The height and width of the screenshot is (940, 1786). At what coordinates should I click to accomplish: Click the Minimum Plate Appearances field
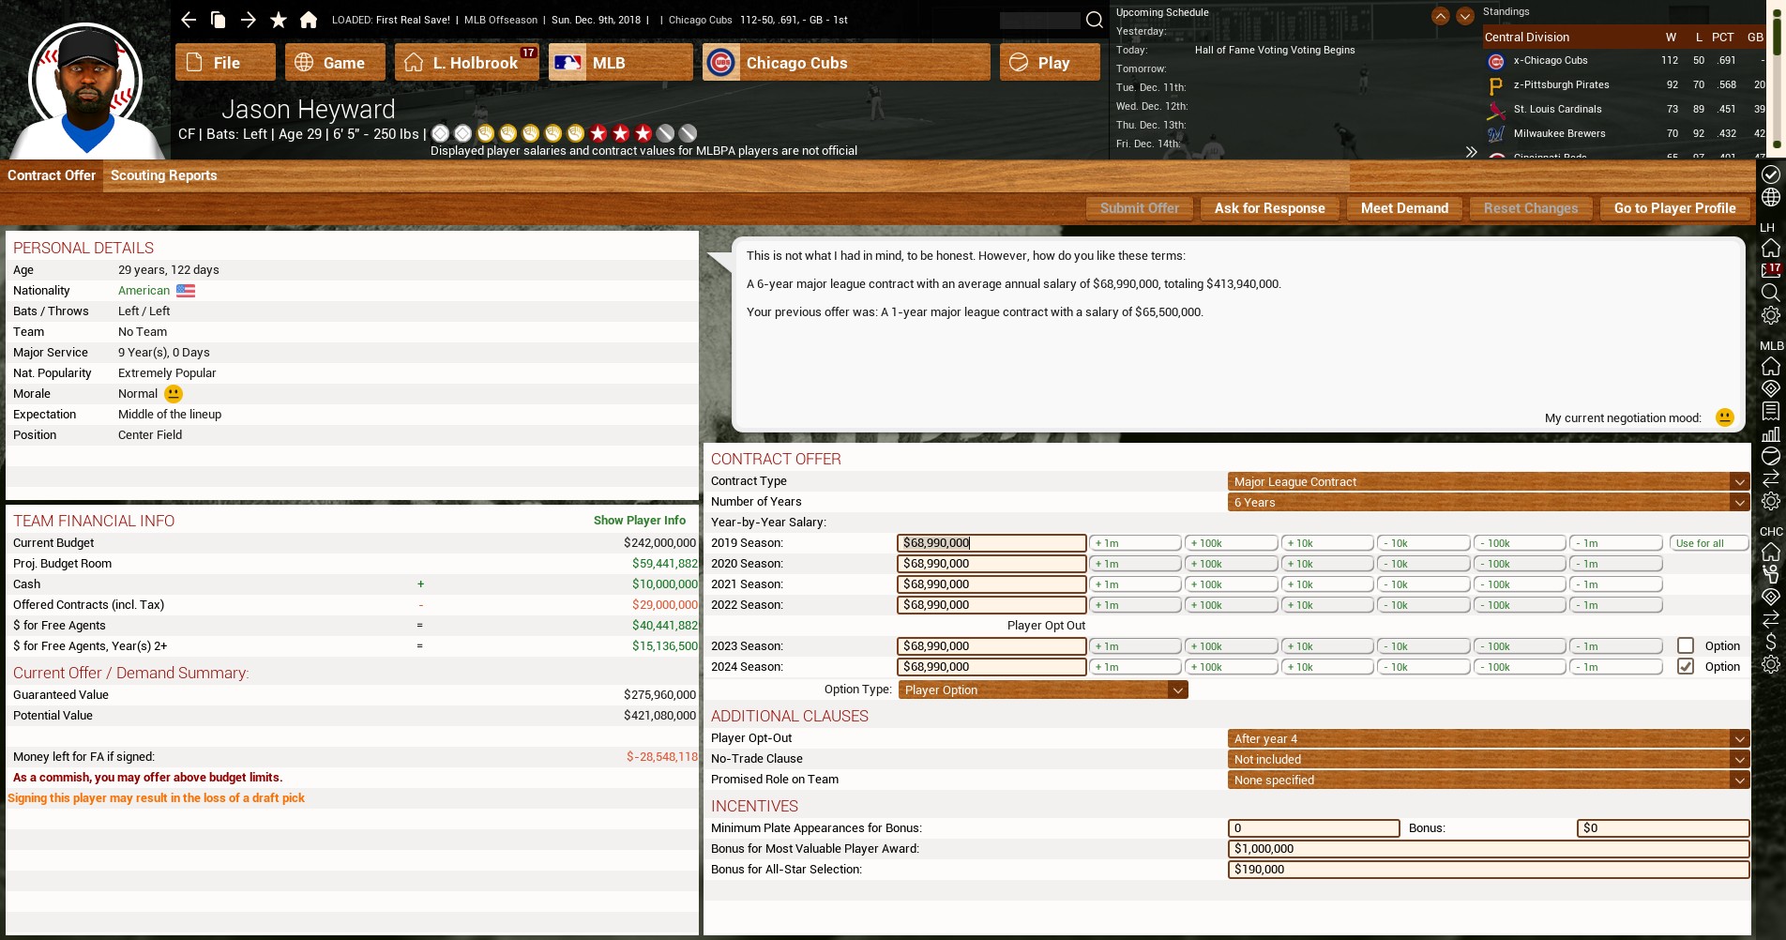pyautogui.click(x=1313, y=828)
